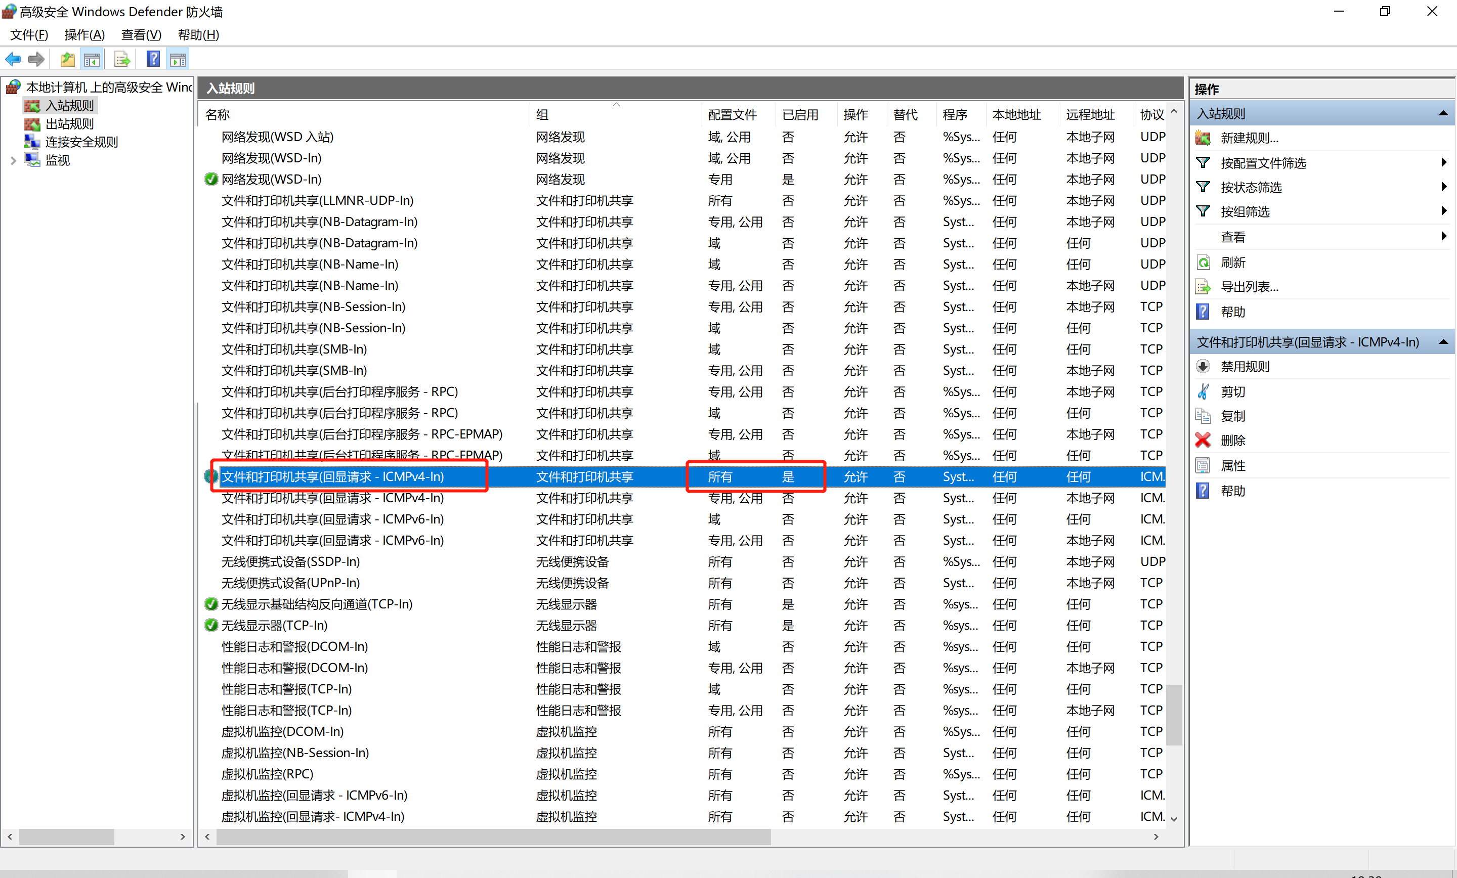This screenshot has height=878, width=1457.
Task: Click the rules list vertical scrollbar thumb
Action: tap(1174, 715)
